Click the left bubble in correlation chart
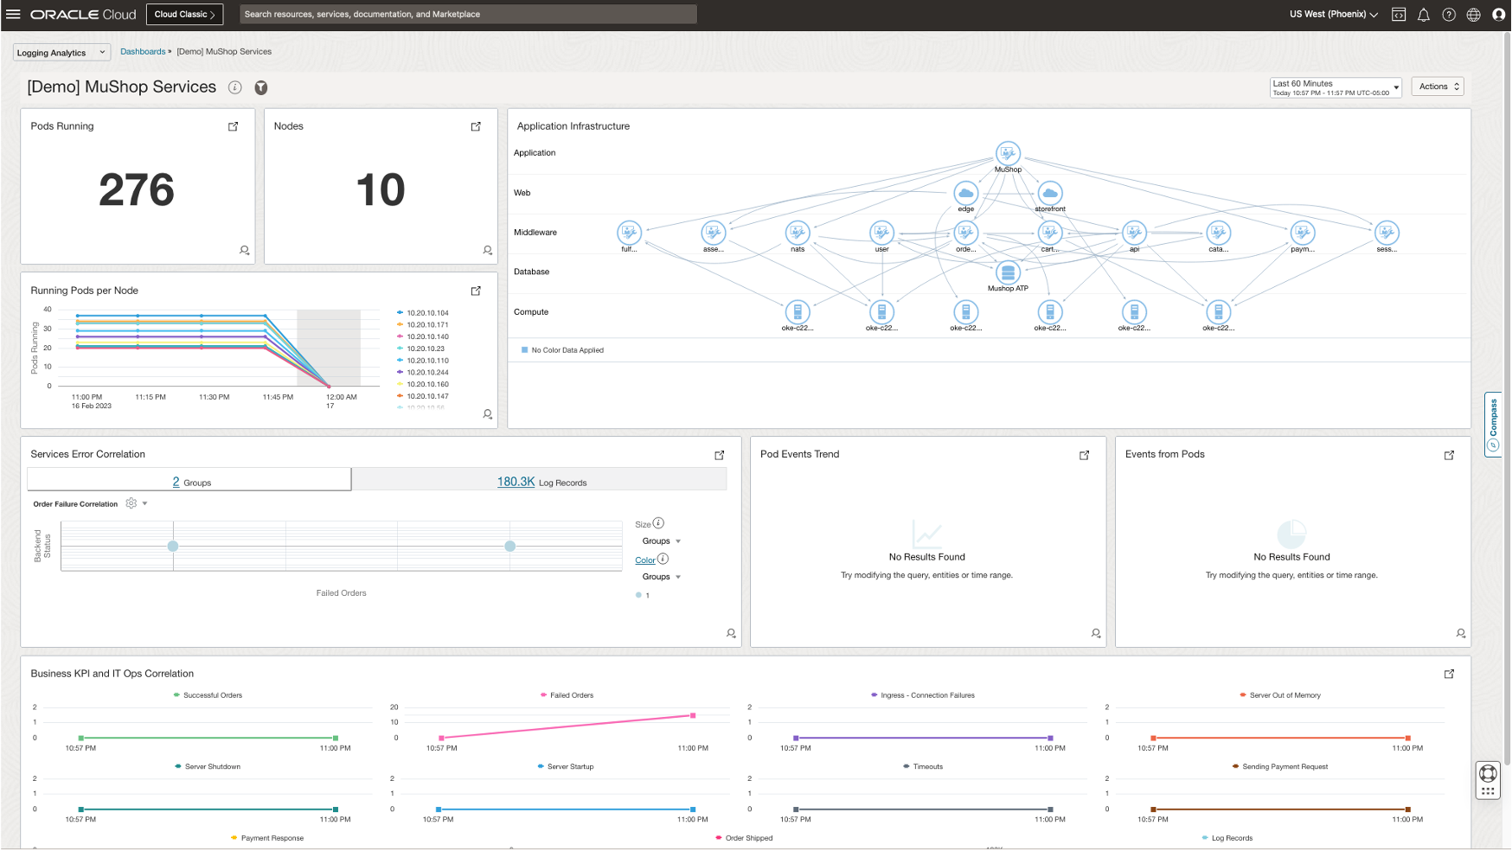Image resolution: width=1512 pixels, height=851 pixels. tap(173, 547)
